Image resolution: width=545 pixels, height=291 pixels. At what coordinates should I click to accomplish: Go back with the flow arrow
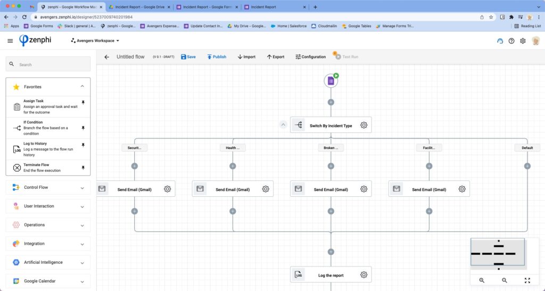[106, 57]
